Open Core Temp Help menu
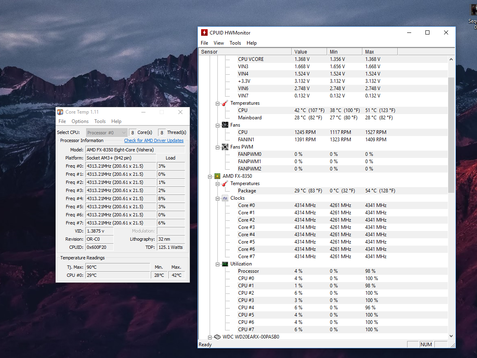This screenshot has width=477, height=358. tap(116, 121)
